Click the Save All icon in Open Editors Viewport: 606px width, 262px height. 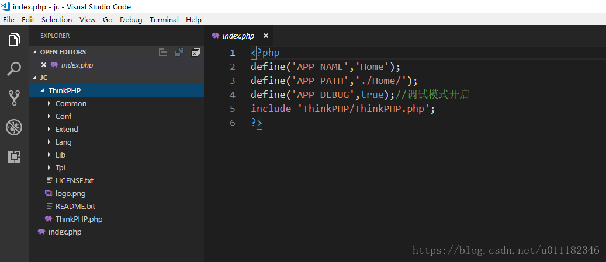click(x=179, y=53)
